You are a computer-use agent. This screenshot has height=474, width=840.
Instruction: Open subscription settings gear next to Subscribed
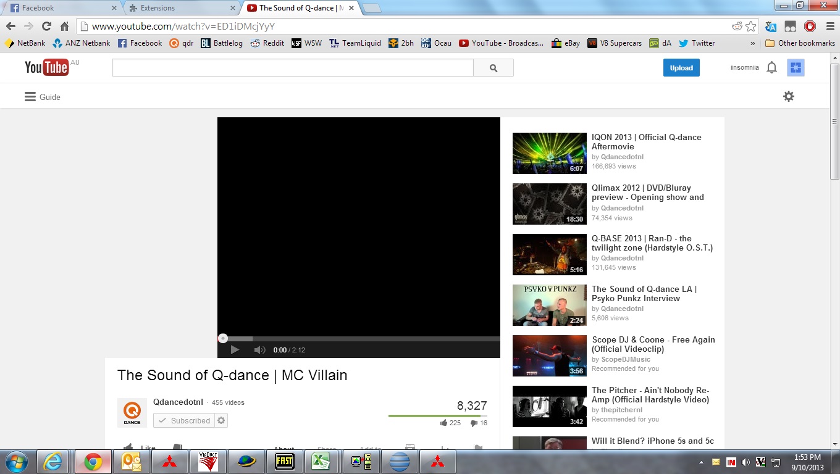click(222, 421)
